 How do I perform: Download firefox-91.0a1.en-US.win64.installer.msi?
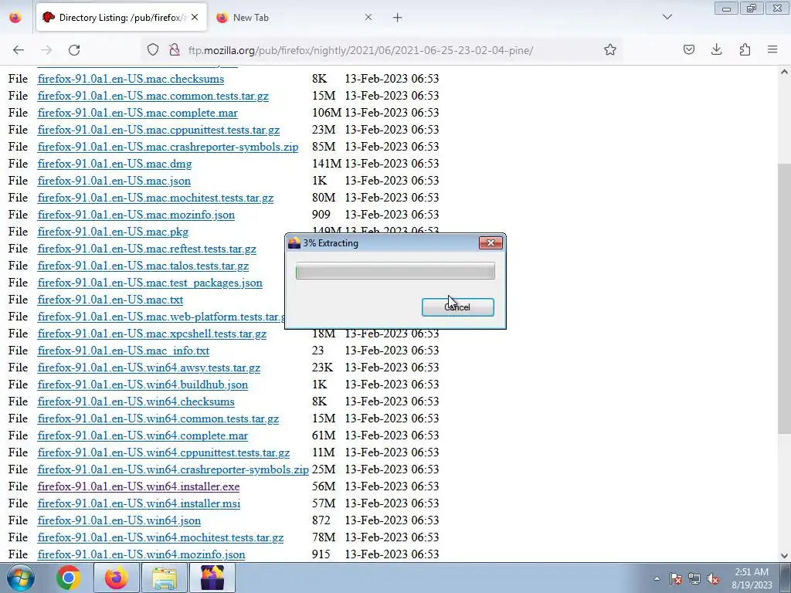[x=139, y=503]
